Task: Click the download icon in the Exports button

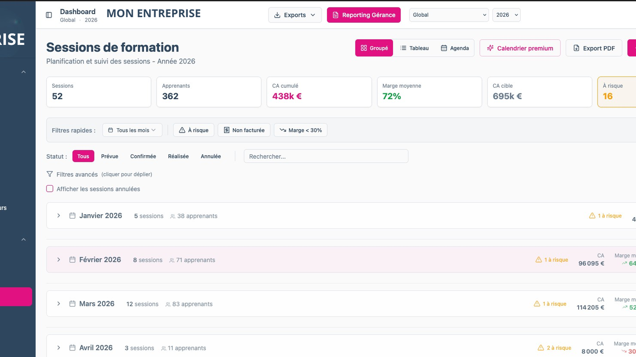Action: pyautogui.click(x=277, y=15)
